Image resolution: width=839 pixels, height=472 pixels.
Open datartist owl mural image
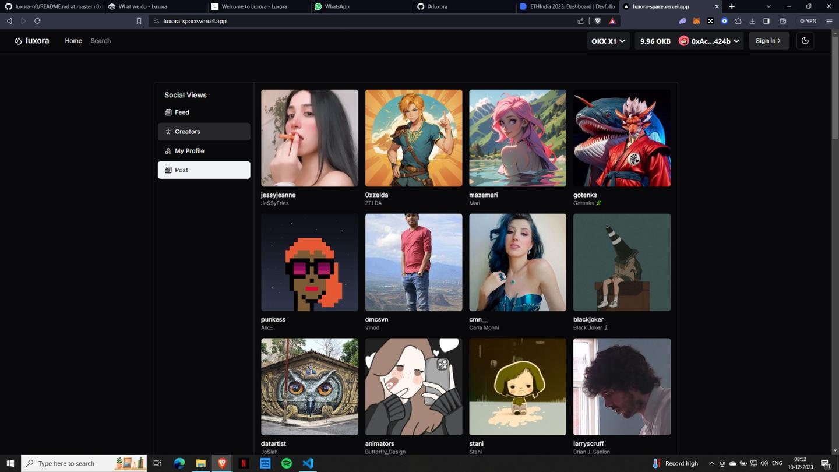[309, 387]
